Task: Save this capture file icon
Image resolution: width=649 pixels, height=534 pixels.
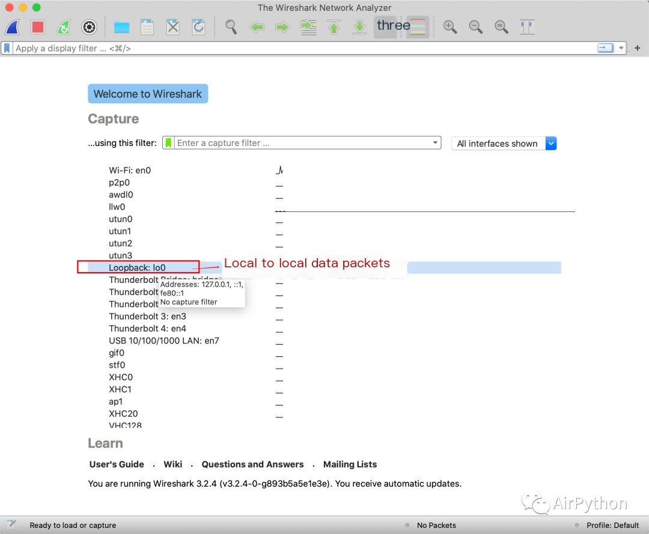Action: point(147,27)
